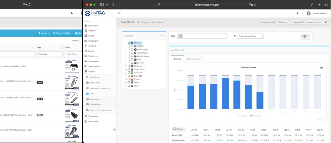Open Tabel Omzet menu item

tap(95, 83)
